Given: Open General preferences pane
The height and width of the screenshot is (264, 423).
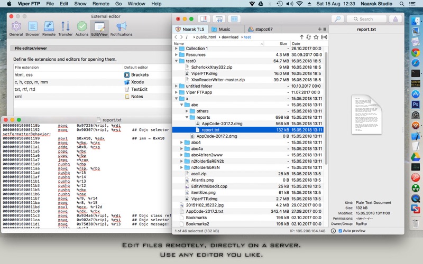Looking at the screenshot, I should point(16,28).
